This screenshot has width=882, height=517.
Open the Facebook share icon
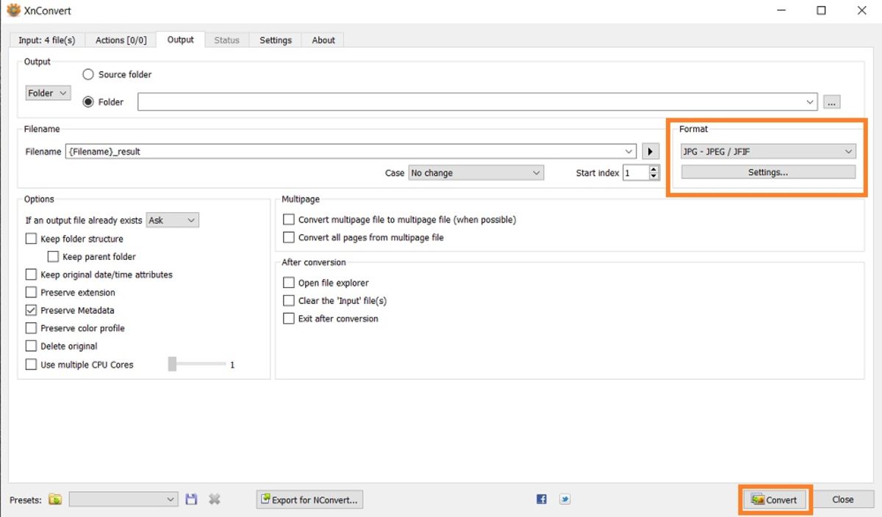pos(542,499)
